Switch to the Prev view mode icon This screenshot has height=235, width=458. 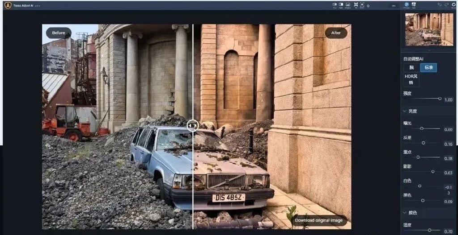click(335, 5)
